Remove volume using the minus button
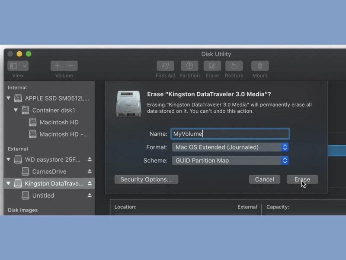The image size is (346, 260). tap(71, 66)
